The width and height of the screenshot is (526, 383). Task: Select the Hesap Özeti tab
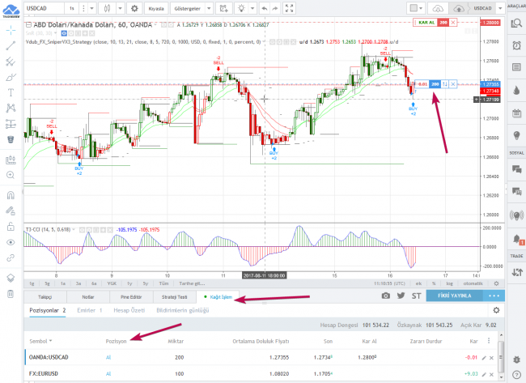(x=129, y=310)
